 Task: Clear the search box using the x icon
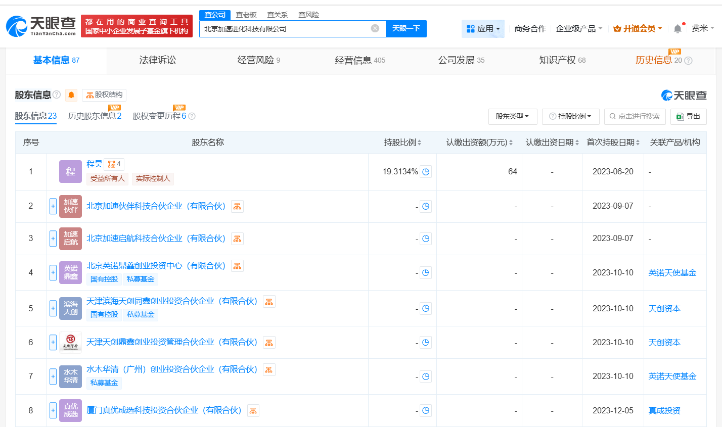pyautogui.click(x=374, y=29)
